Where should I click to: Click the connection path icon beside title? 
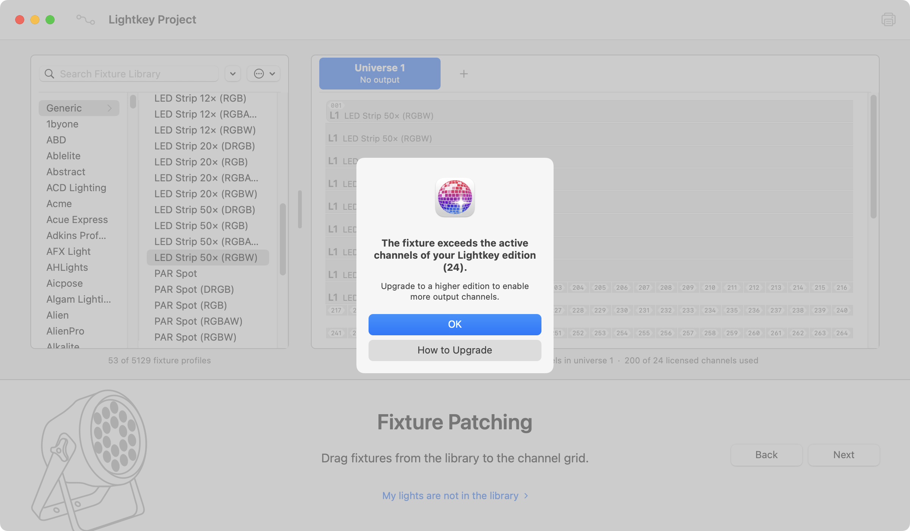(x=85, y=19)
